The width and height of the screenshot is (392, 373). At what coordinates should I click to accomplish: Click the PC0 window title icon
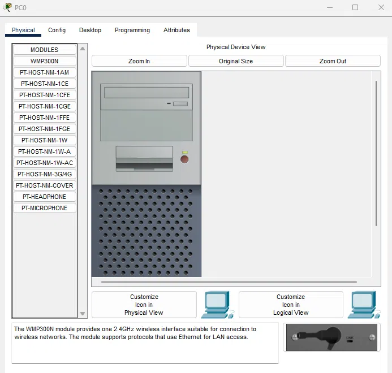click(x=7, y=7)
